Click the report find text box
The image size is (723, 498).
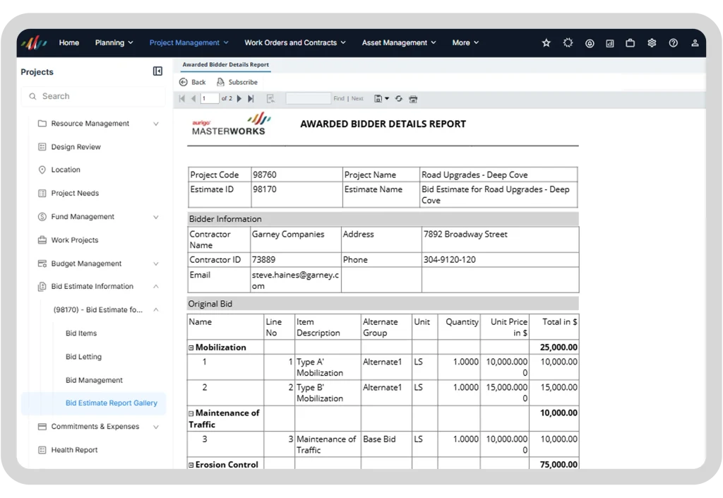pyautogui.click(x=309, y=98)
